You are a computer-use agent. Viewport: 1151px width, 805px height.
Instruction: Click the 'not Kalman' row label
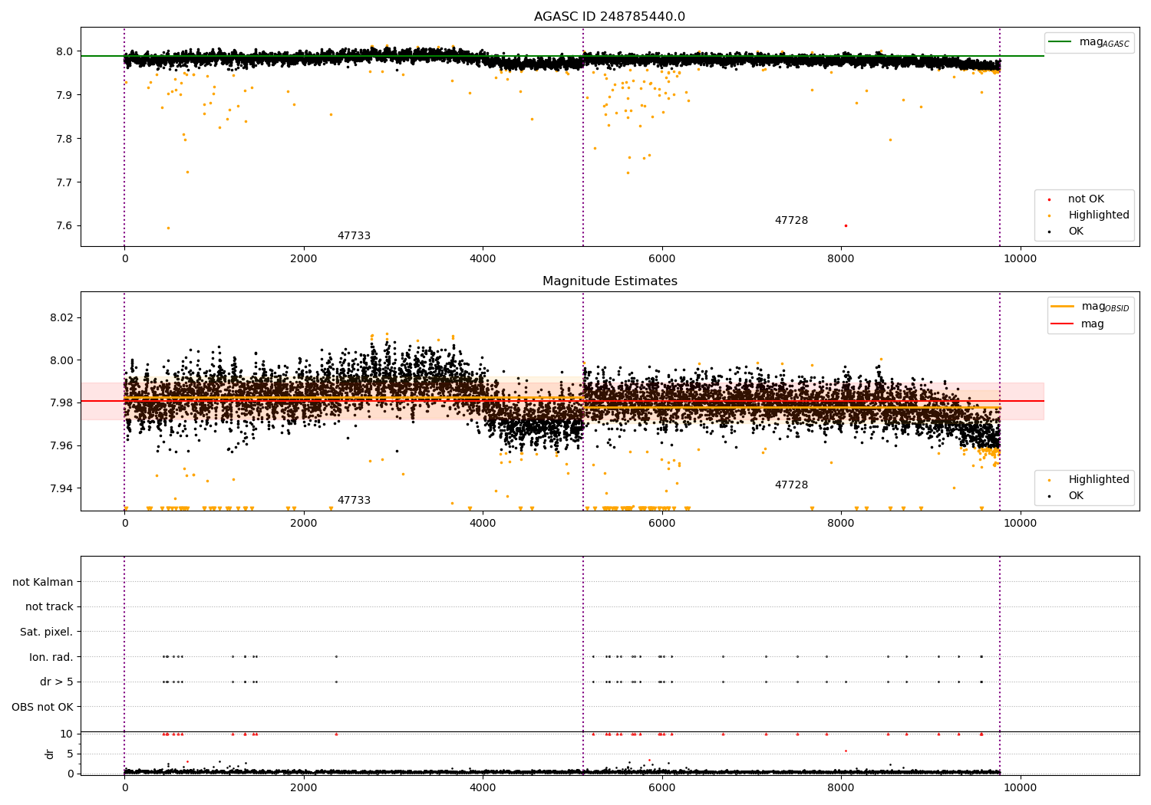pyautogui.click(x=43, y=582)
